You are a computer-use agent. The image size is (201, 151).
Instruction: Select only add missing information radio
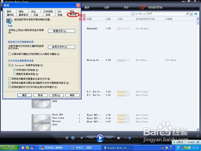click(14, 70)
